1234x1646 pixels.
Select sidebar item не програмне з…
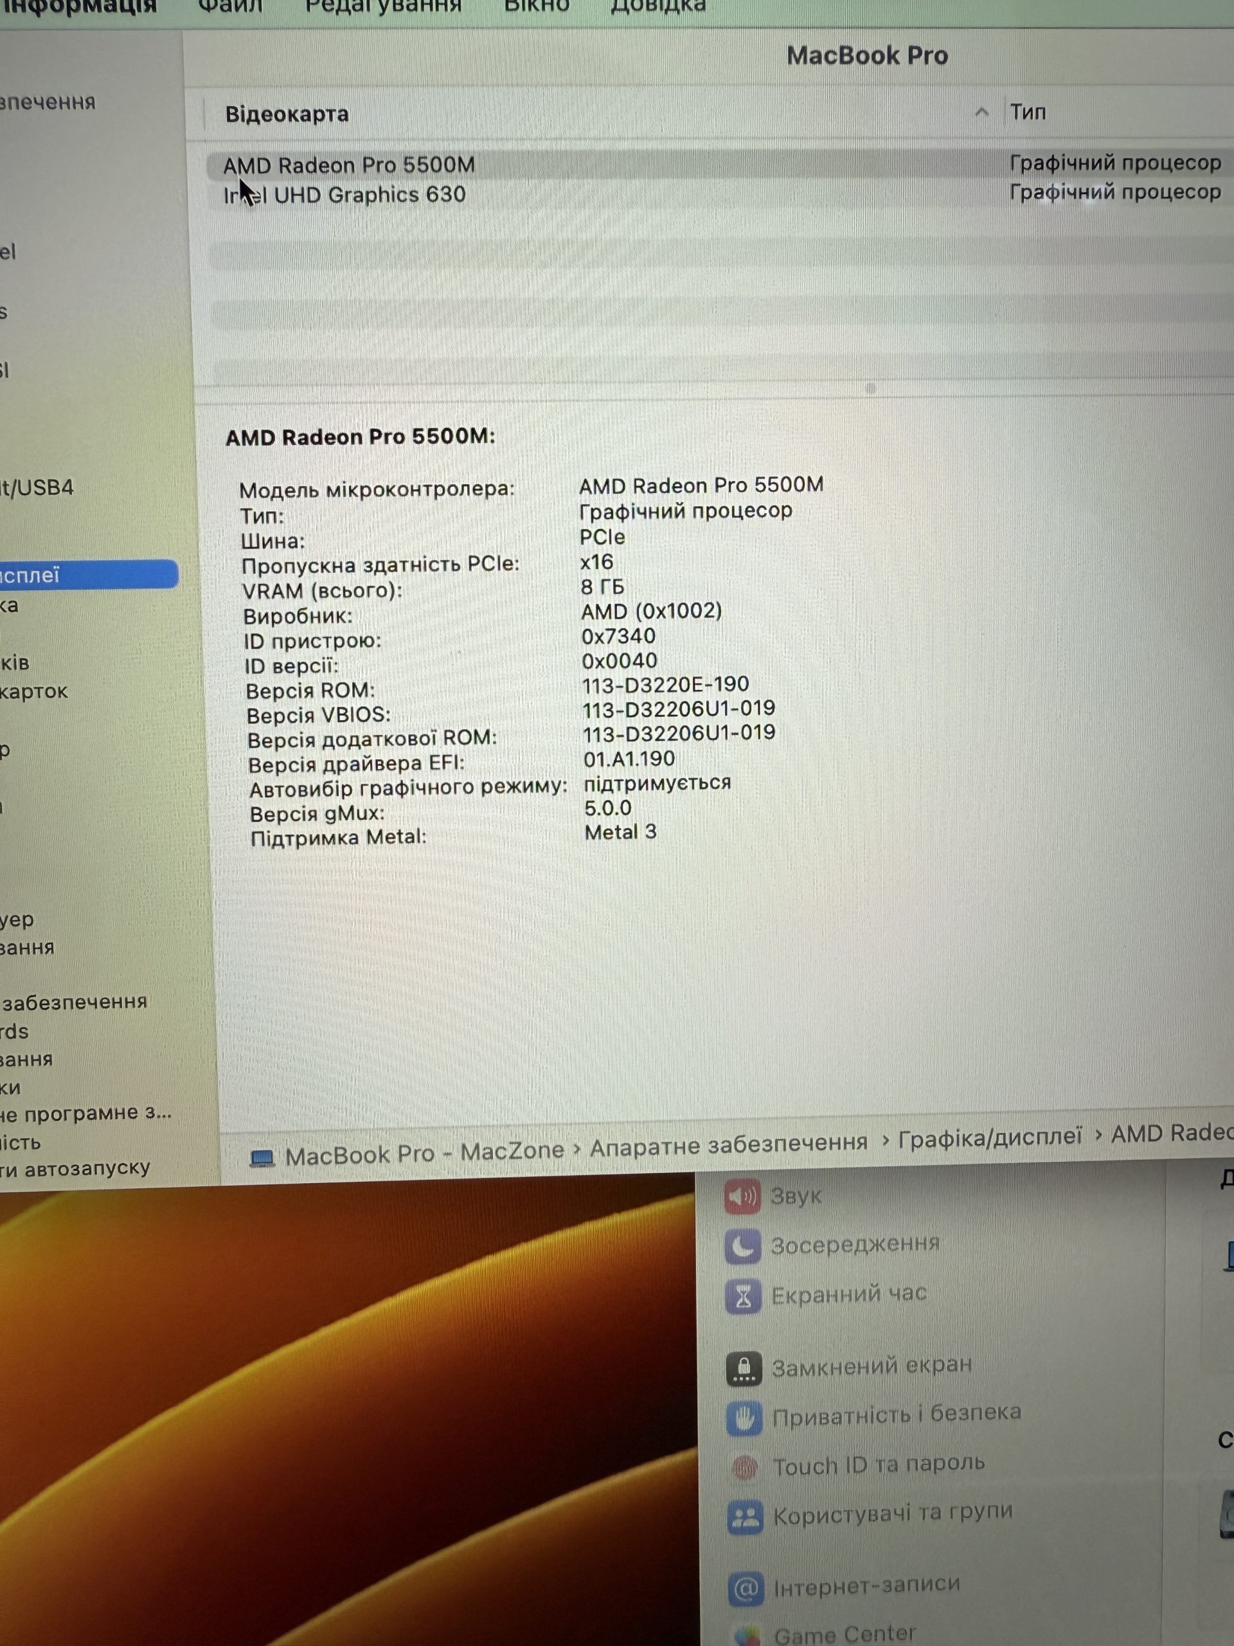click(x=85, y=1113)
